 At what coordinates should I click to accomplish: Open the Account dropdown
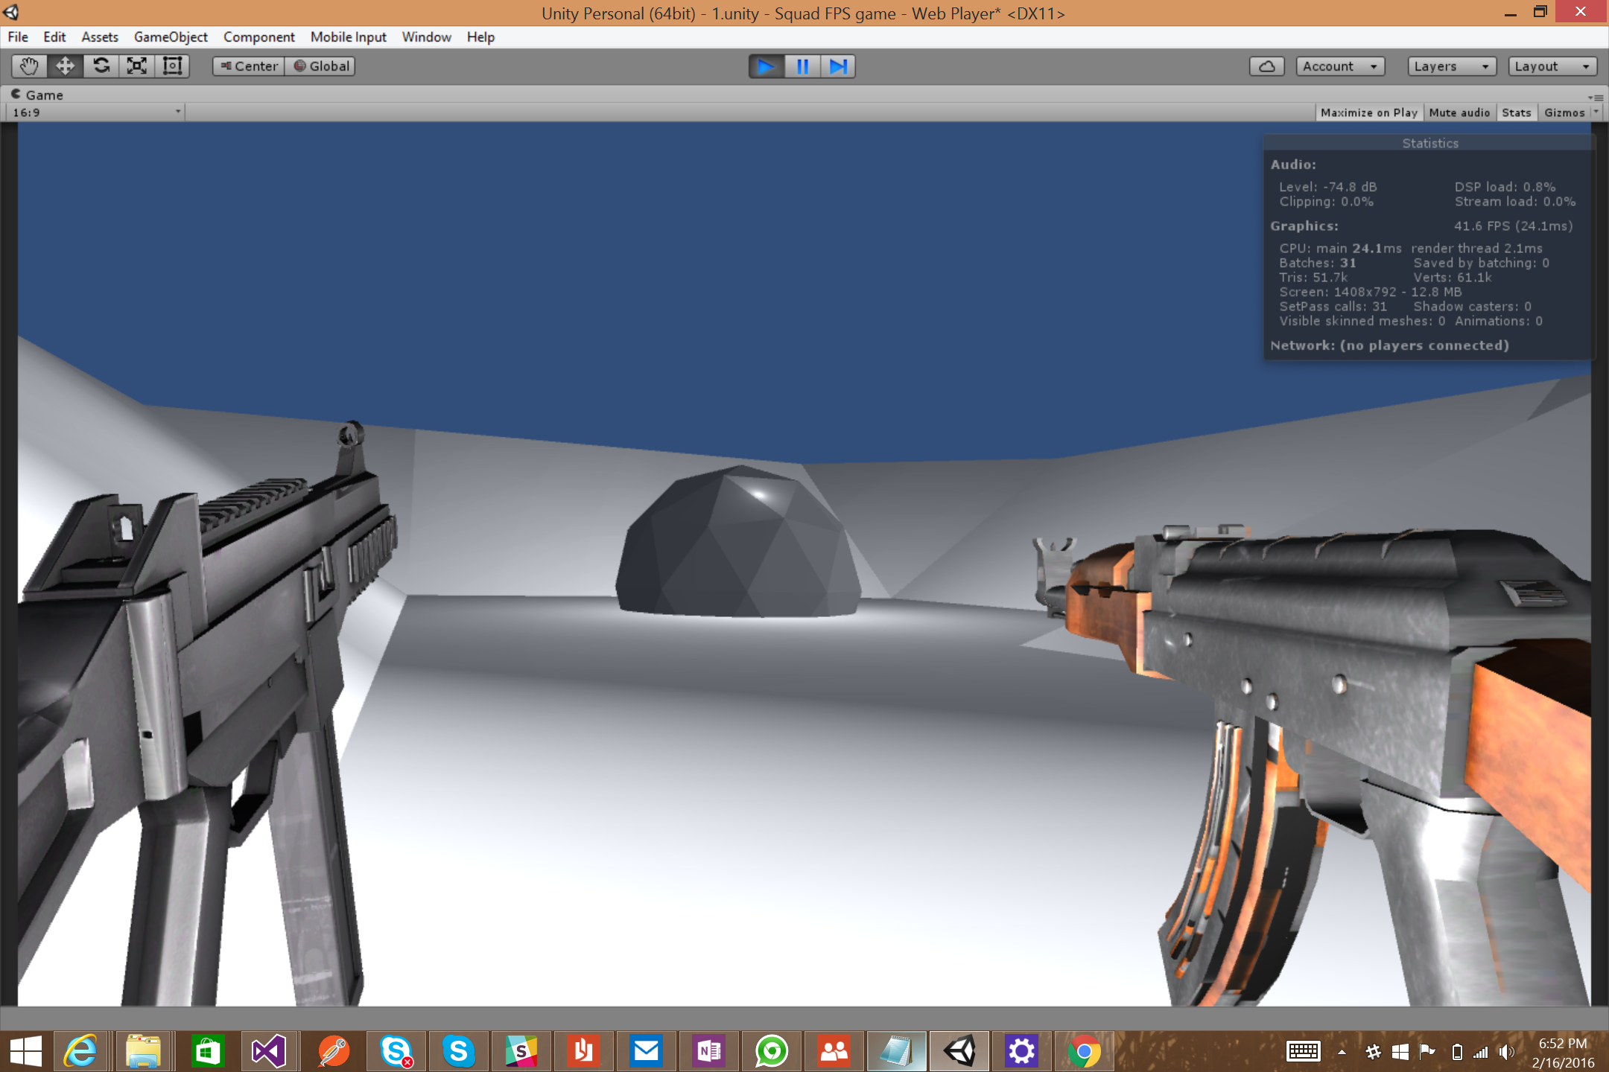pyautogui.click(x=1340, y=66)
